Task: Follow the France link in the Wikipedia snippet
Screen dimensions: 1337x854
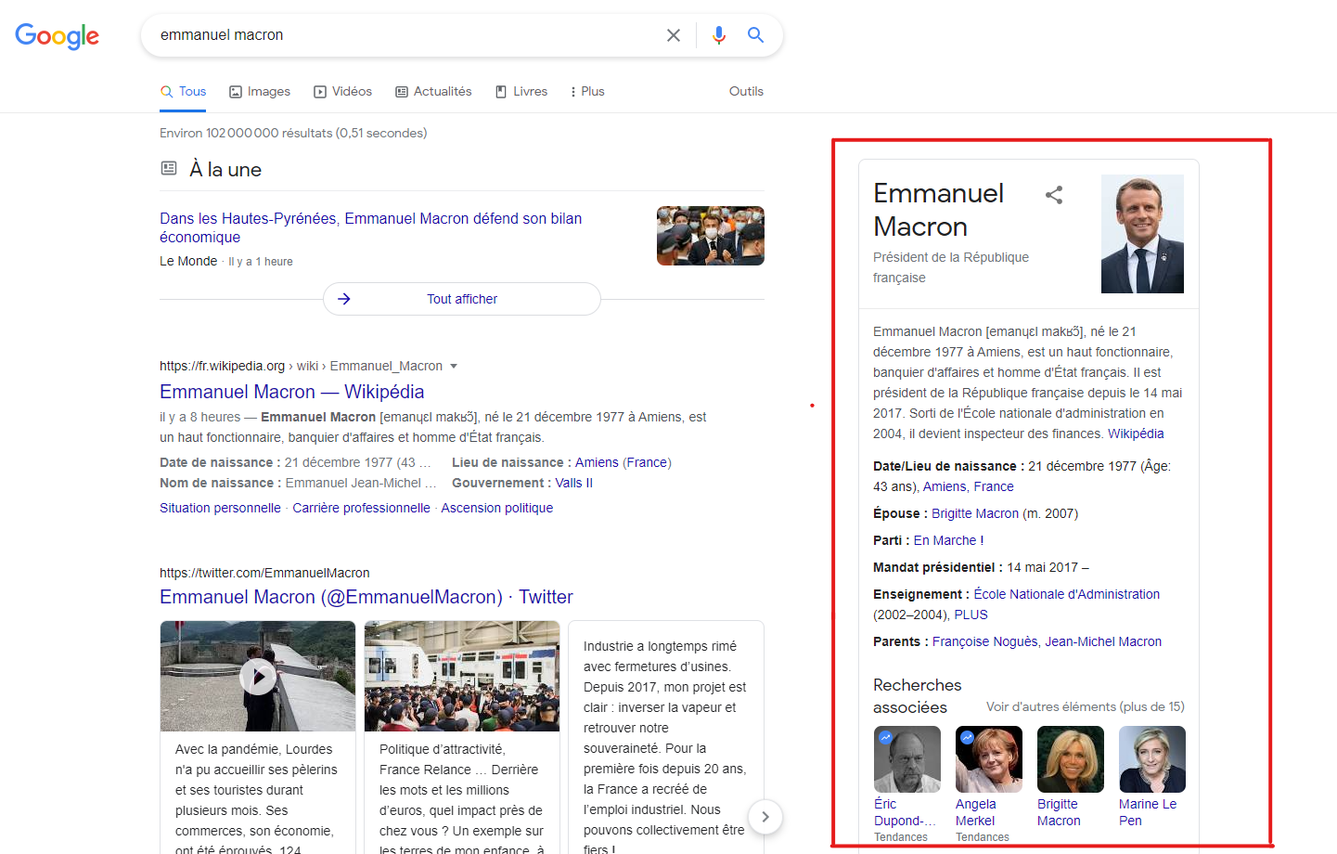Action: click(647, 462)
